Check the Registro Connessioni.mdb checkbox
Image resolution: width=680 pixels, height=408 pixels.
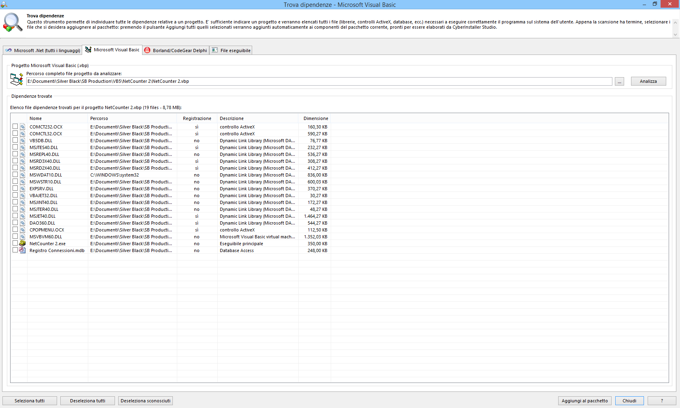click(x=15, y=250)
